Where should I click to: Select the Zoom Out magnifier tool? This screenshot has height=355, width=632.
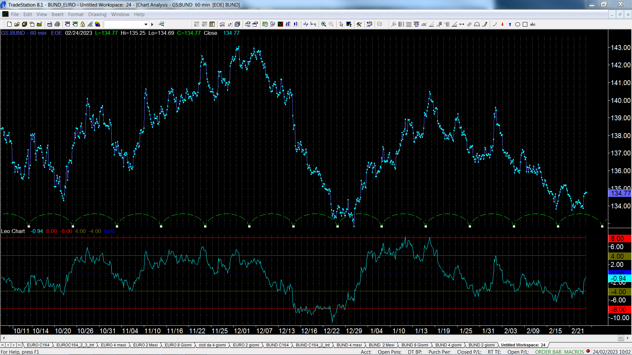[x=331, y=24]
